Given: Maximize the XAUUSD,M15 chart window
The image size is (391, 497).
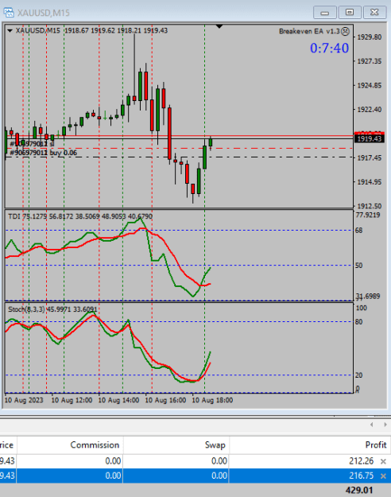Looking at the screenshot, I should pyautogui.click(x=350, y=13).
